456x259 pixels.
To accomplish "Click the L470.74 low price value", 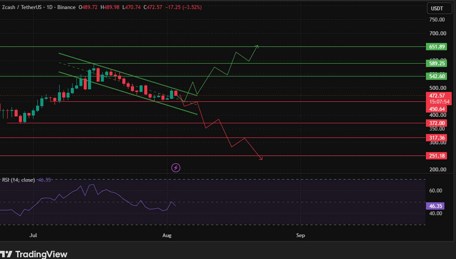I will tap(132, 7).
